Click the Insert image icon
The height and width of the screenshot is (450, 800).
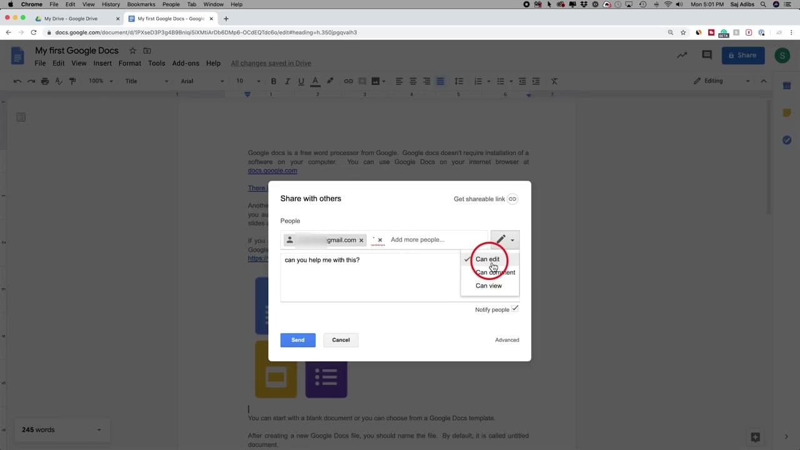[x=376, y=81]
